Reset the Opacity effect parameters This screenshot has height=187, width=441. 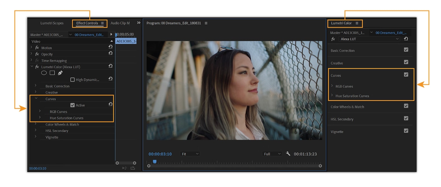110,53
